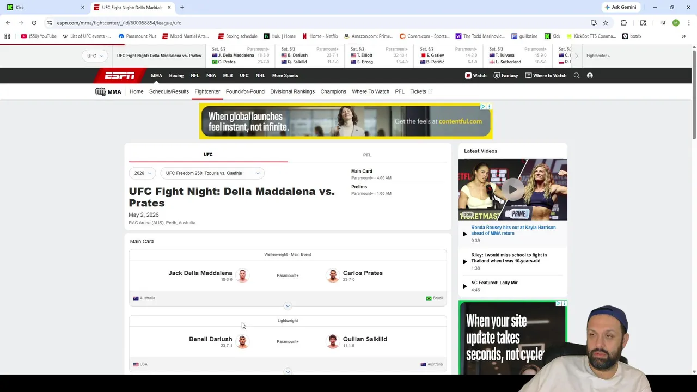Viewport: 697px width, 392px height.
Task: Open the Home - Netflix bookmark
Action: coord(320,36)
